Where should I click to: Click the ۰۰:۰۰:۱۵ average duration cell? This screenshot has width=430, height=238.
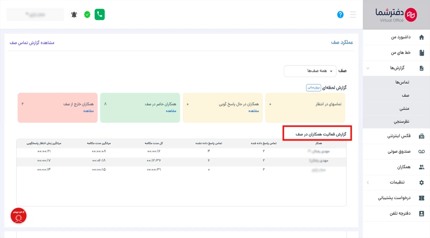[99, 169]
